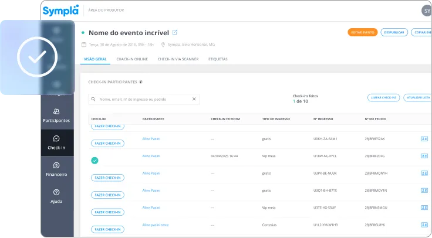This screenshot has height=238, width=432.
Task: Open participant card icon for Cortesias row
Action: point(424,225)
